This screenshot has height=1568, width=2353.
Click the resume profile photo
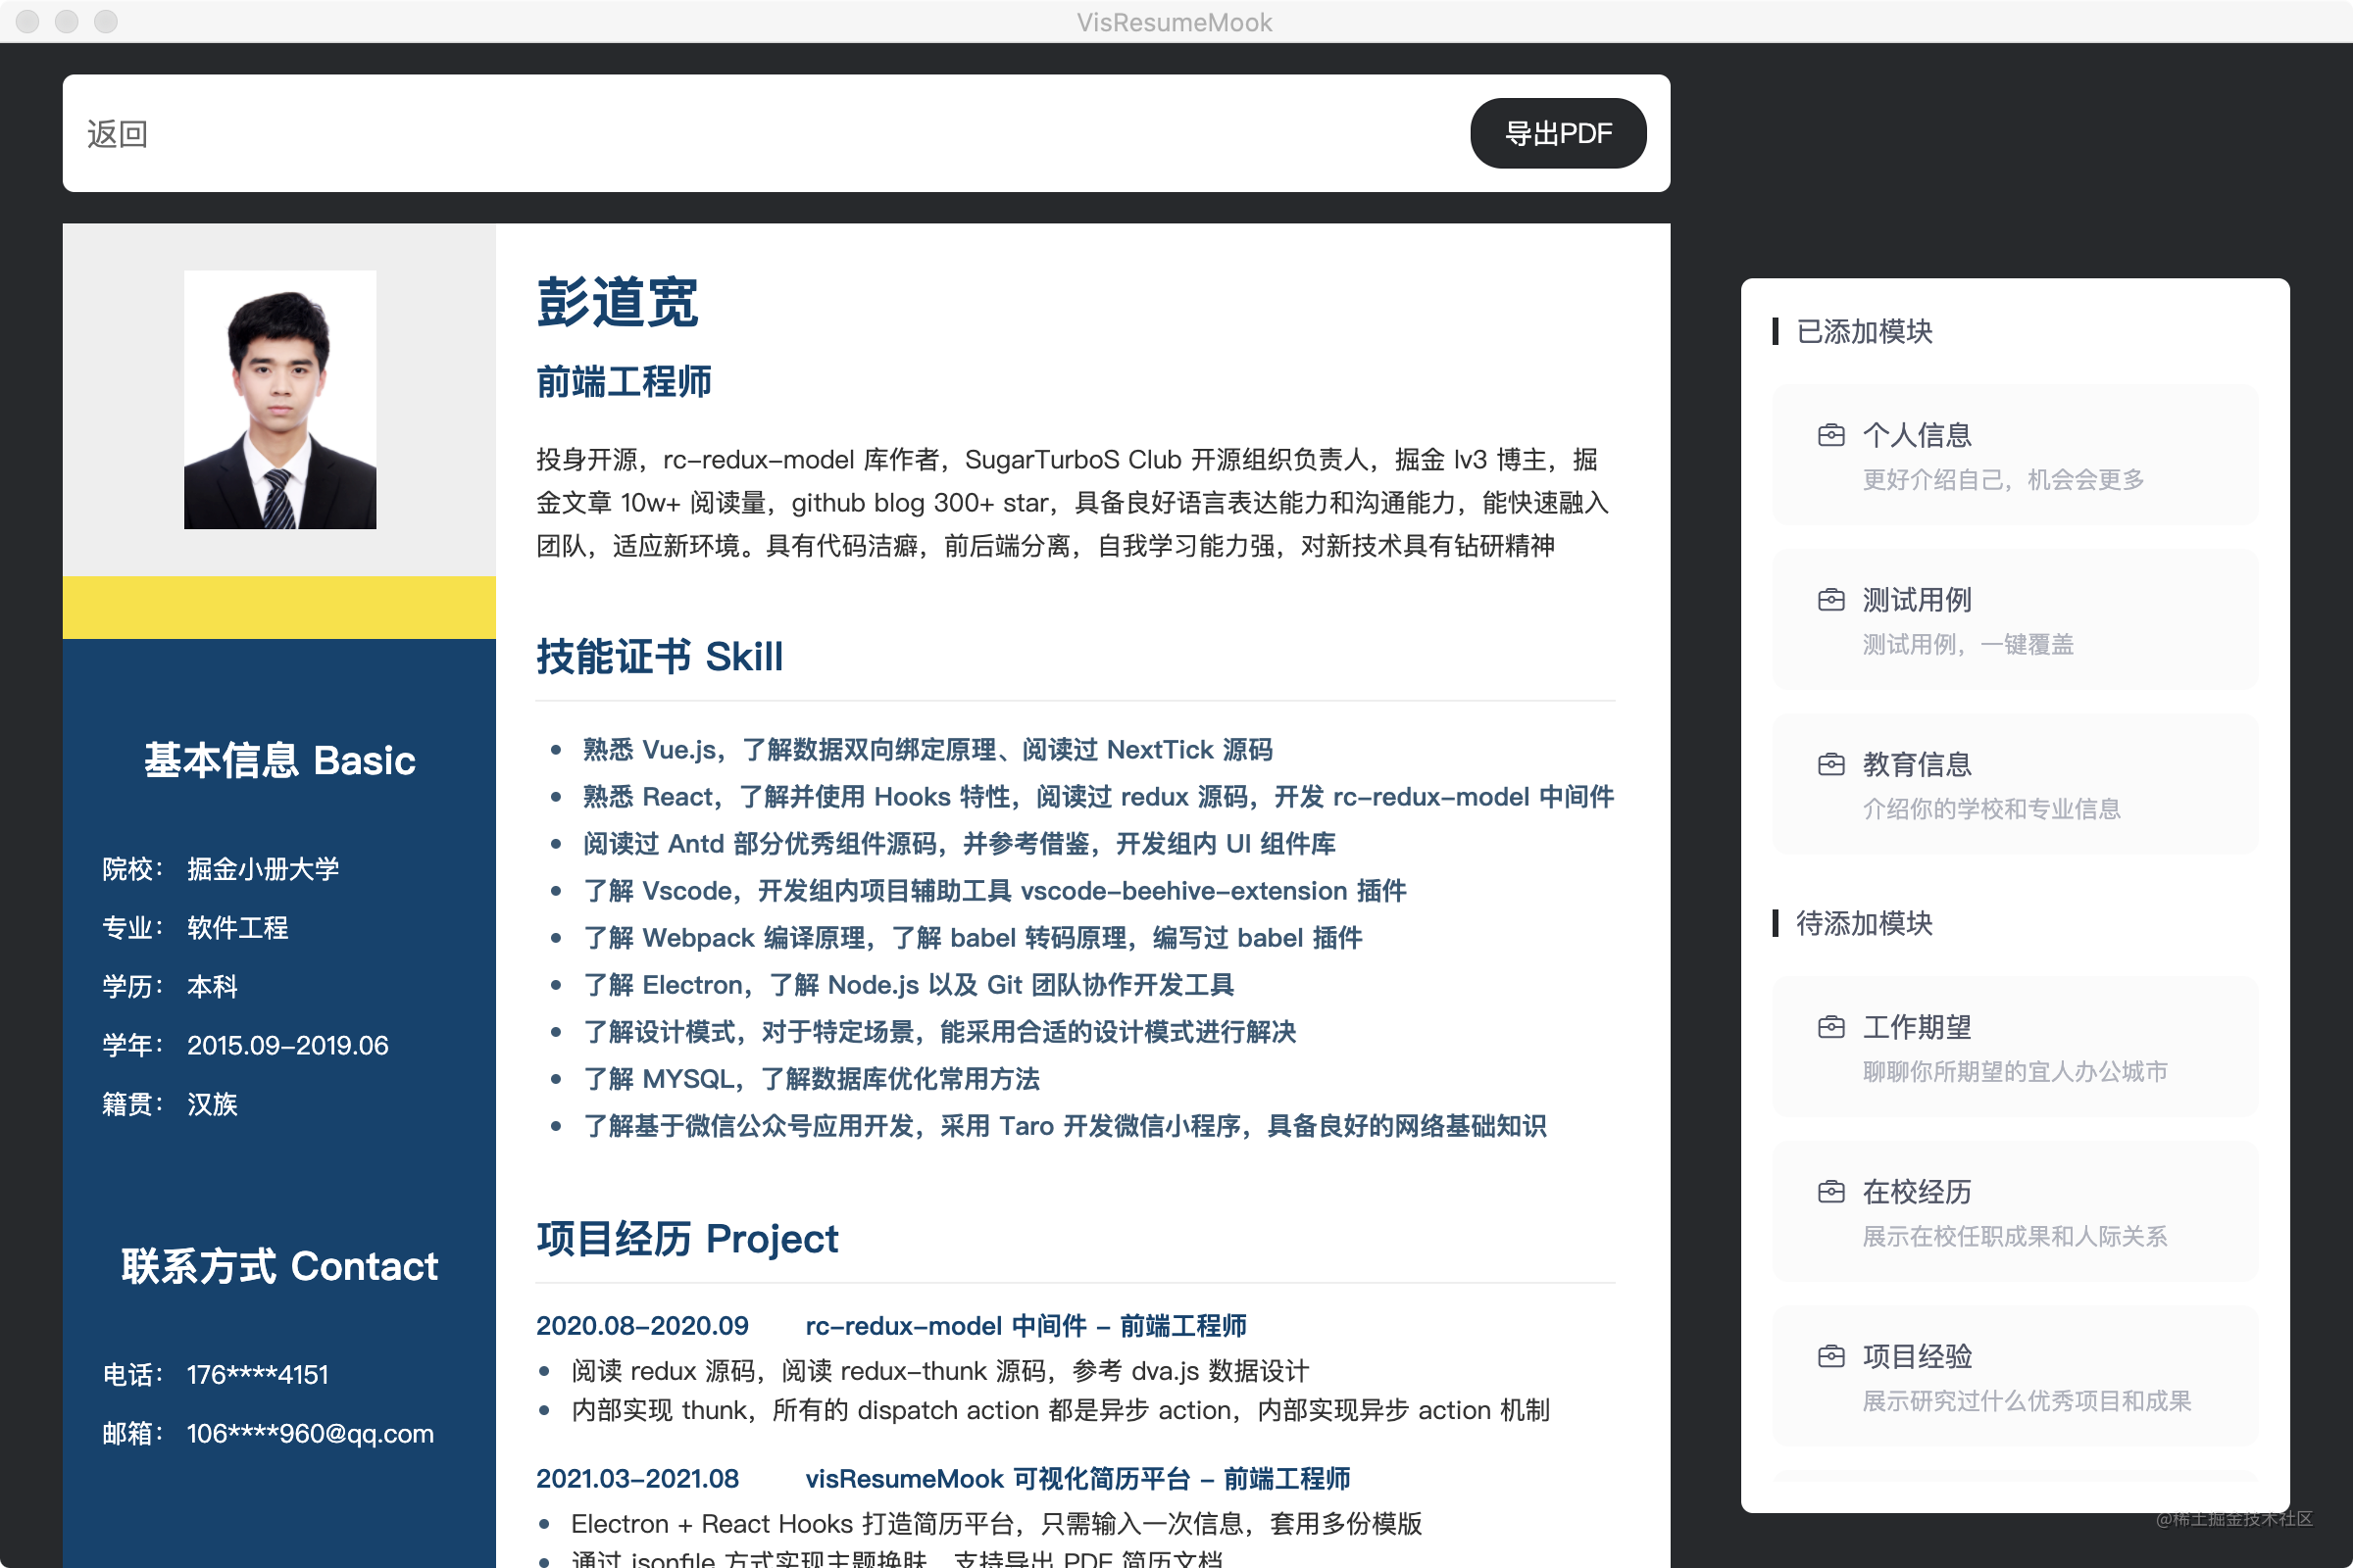[x=280, y=399]
